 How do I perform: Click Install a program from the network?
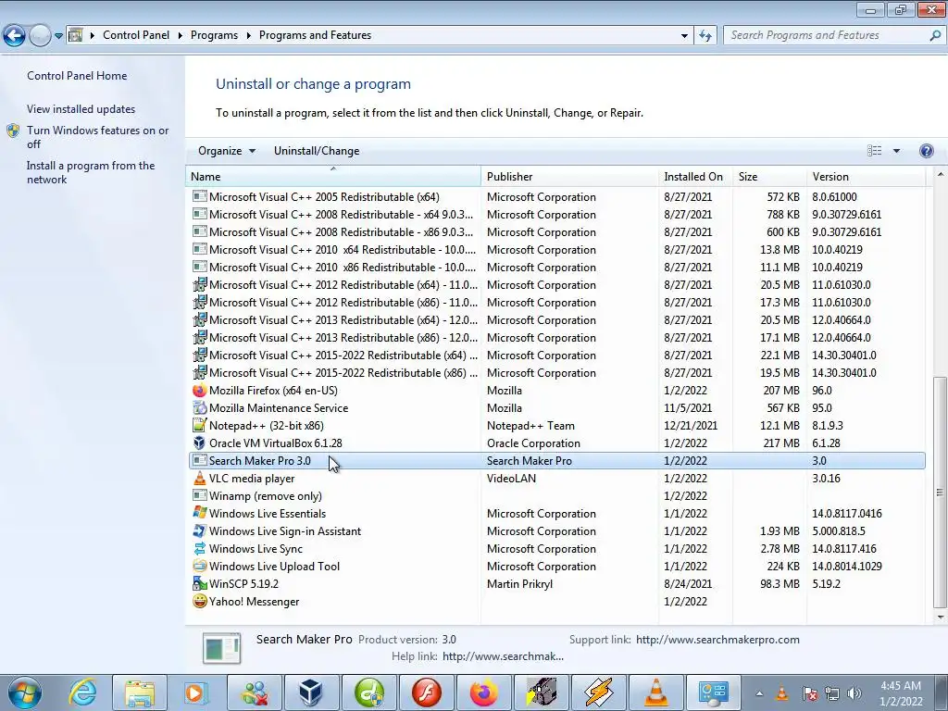(x=91, y=172)
